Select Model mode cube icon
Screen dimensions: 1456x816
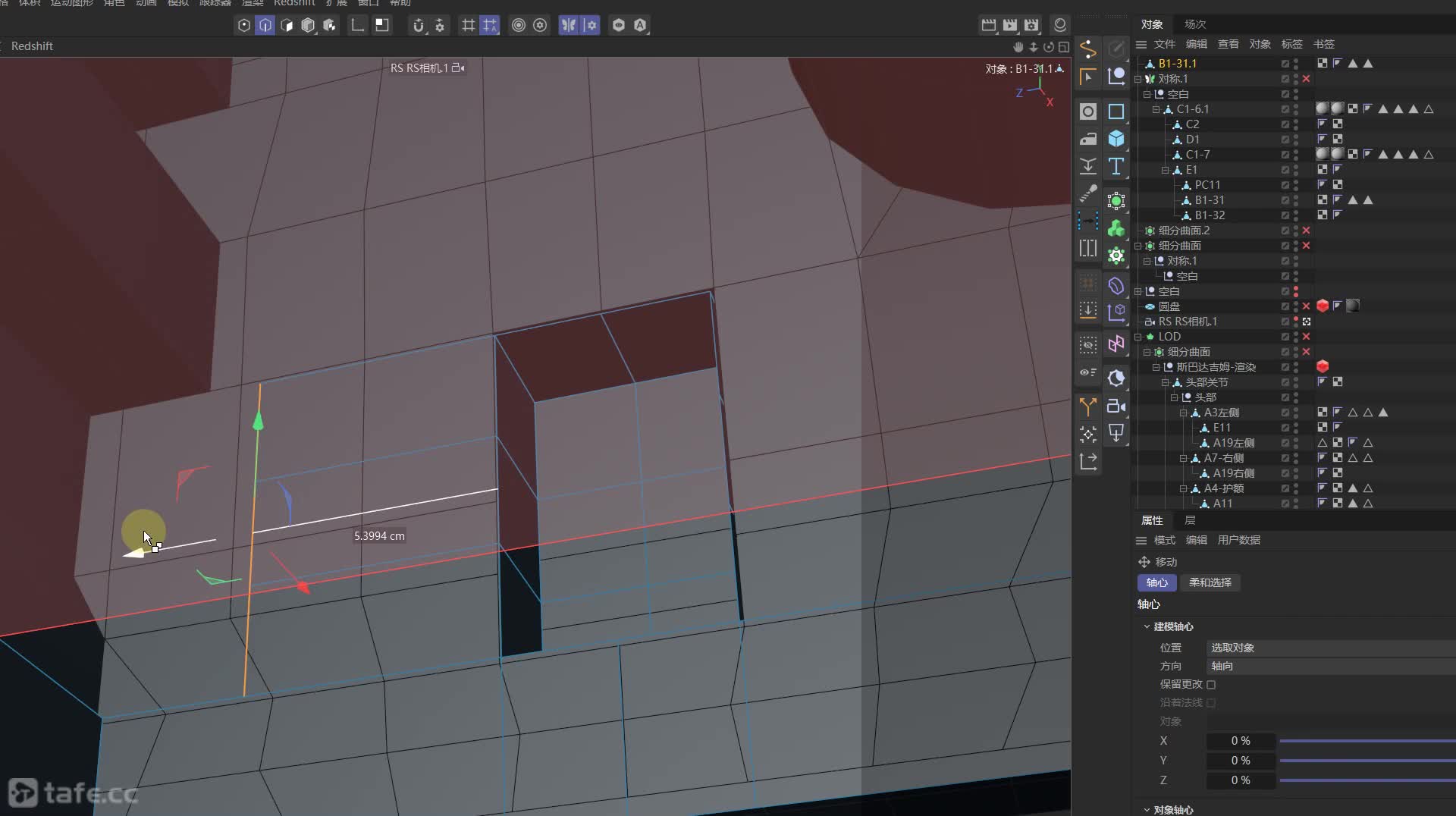(x=308, y=25)
